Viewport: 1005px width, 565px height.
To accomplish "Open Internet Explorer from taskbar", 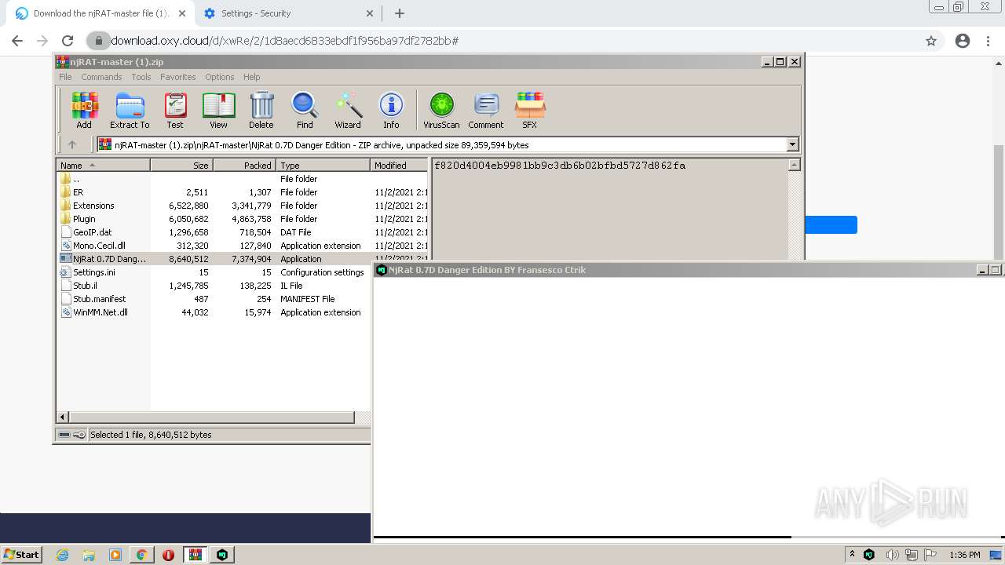I will coord(63,555).
